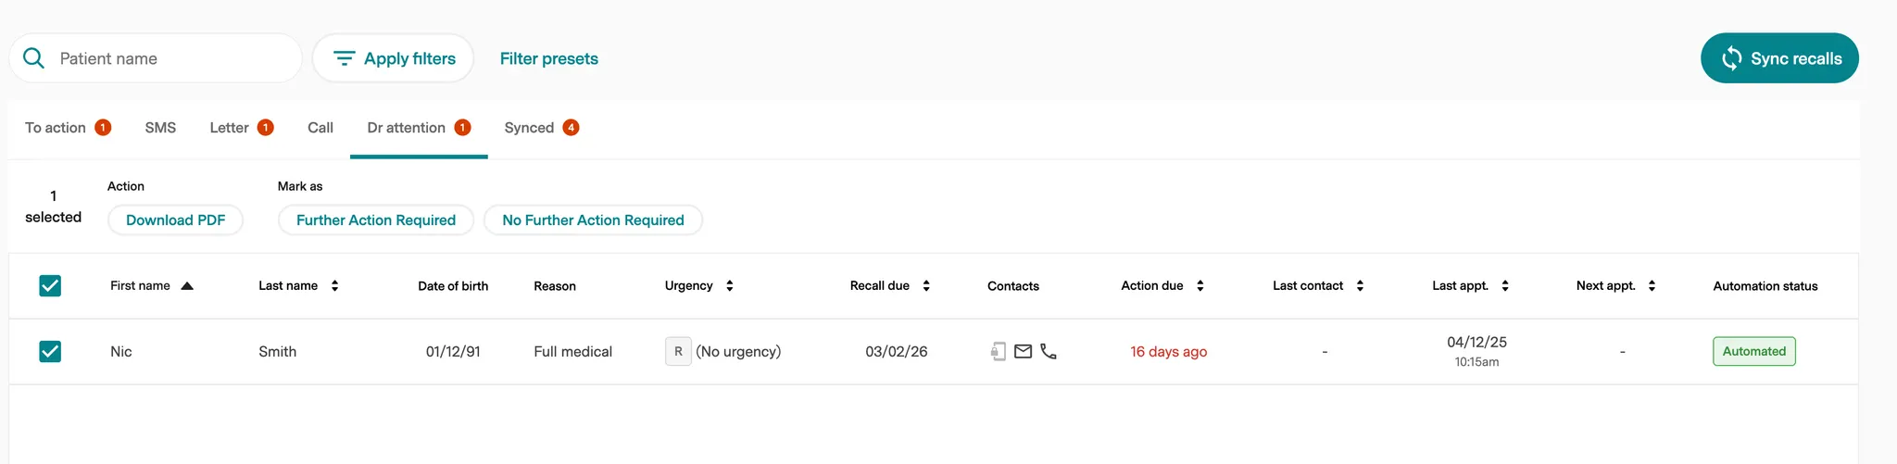
Task: Click the R urgency badge
Action: pyautogui.click(x=678, y=352)
